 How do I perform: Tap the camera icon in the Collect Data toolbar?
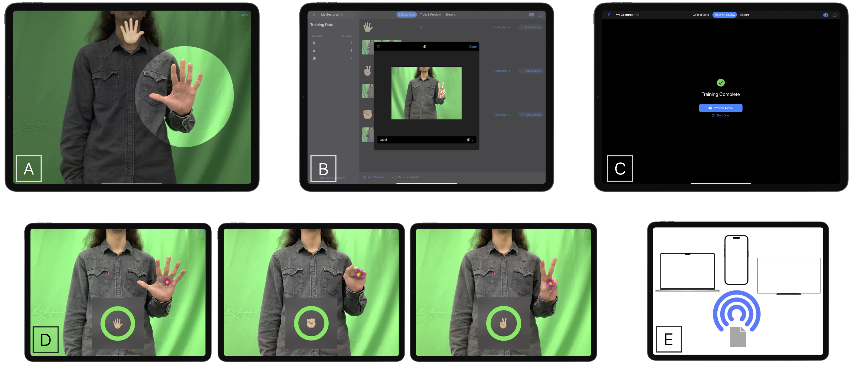tap(532, 15)
